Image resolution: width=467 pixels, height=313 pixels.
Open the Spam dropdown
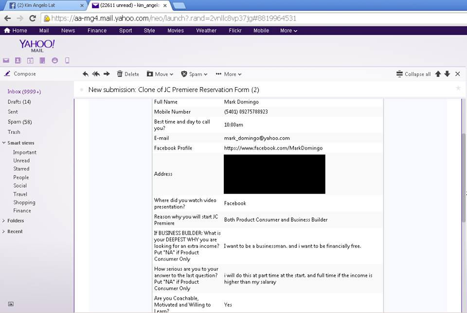pyautogui.click(x=194, y=74)
